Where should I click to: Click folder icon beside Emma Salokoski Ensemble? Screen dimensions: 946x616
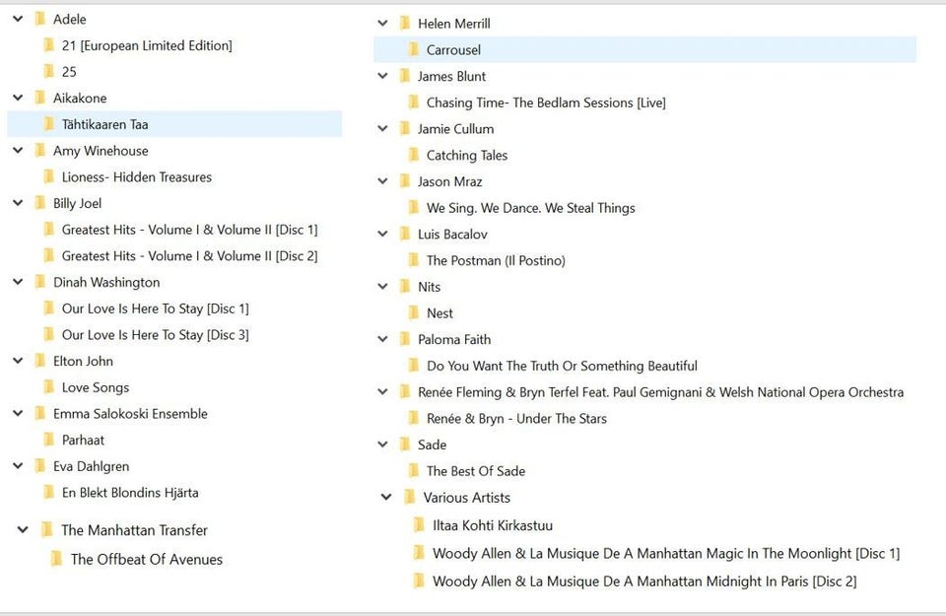(40, 413)
